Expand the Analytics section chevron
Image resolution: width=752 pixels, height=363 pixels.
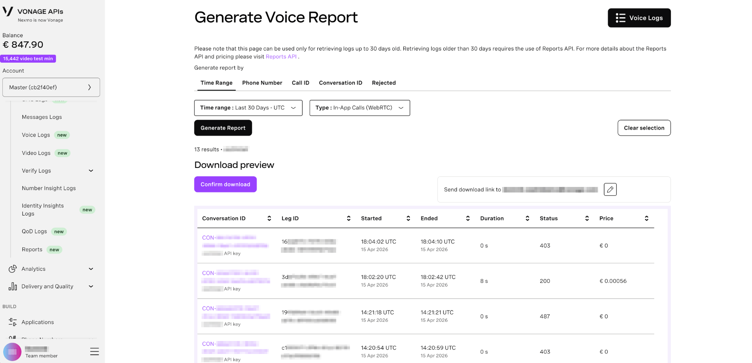coord(91,269)
